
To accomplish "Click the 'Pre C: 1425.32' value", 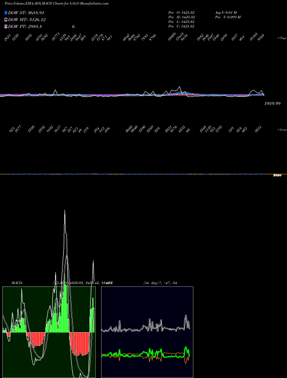I will (x=181, y=26).
